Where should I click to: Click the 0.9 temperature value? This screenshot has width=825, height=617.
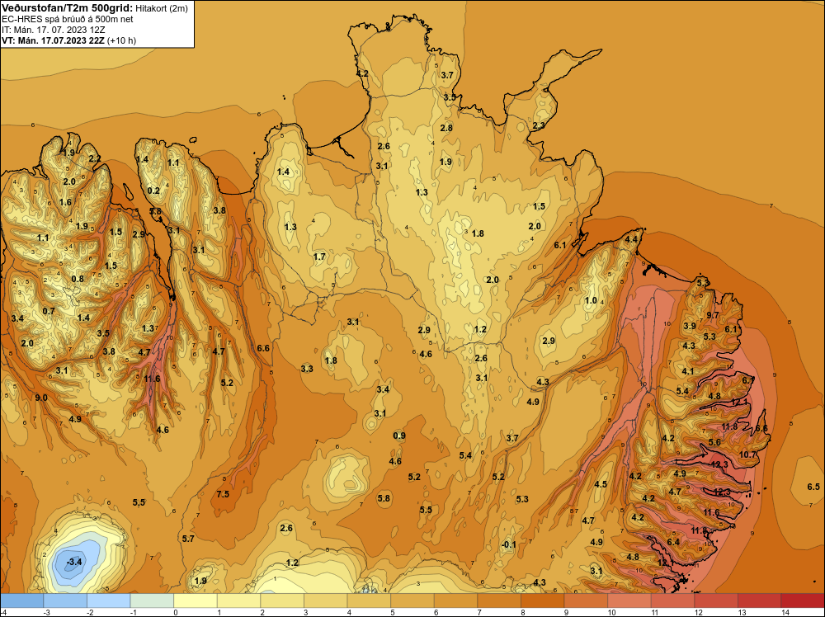coord(399,436)
